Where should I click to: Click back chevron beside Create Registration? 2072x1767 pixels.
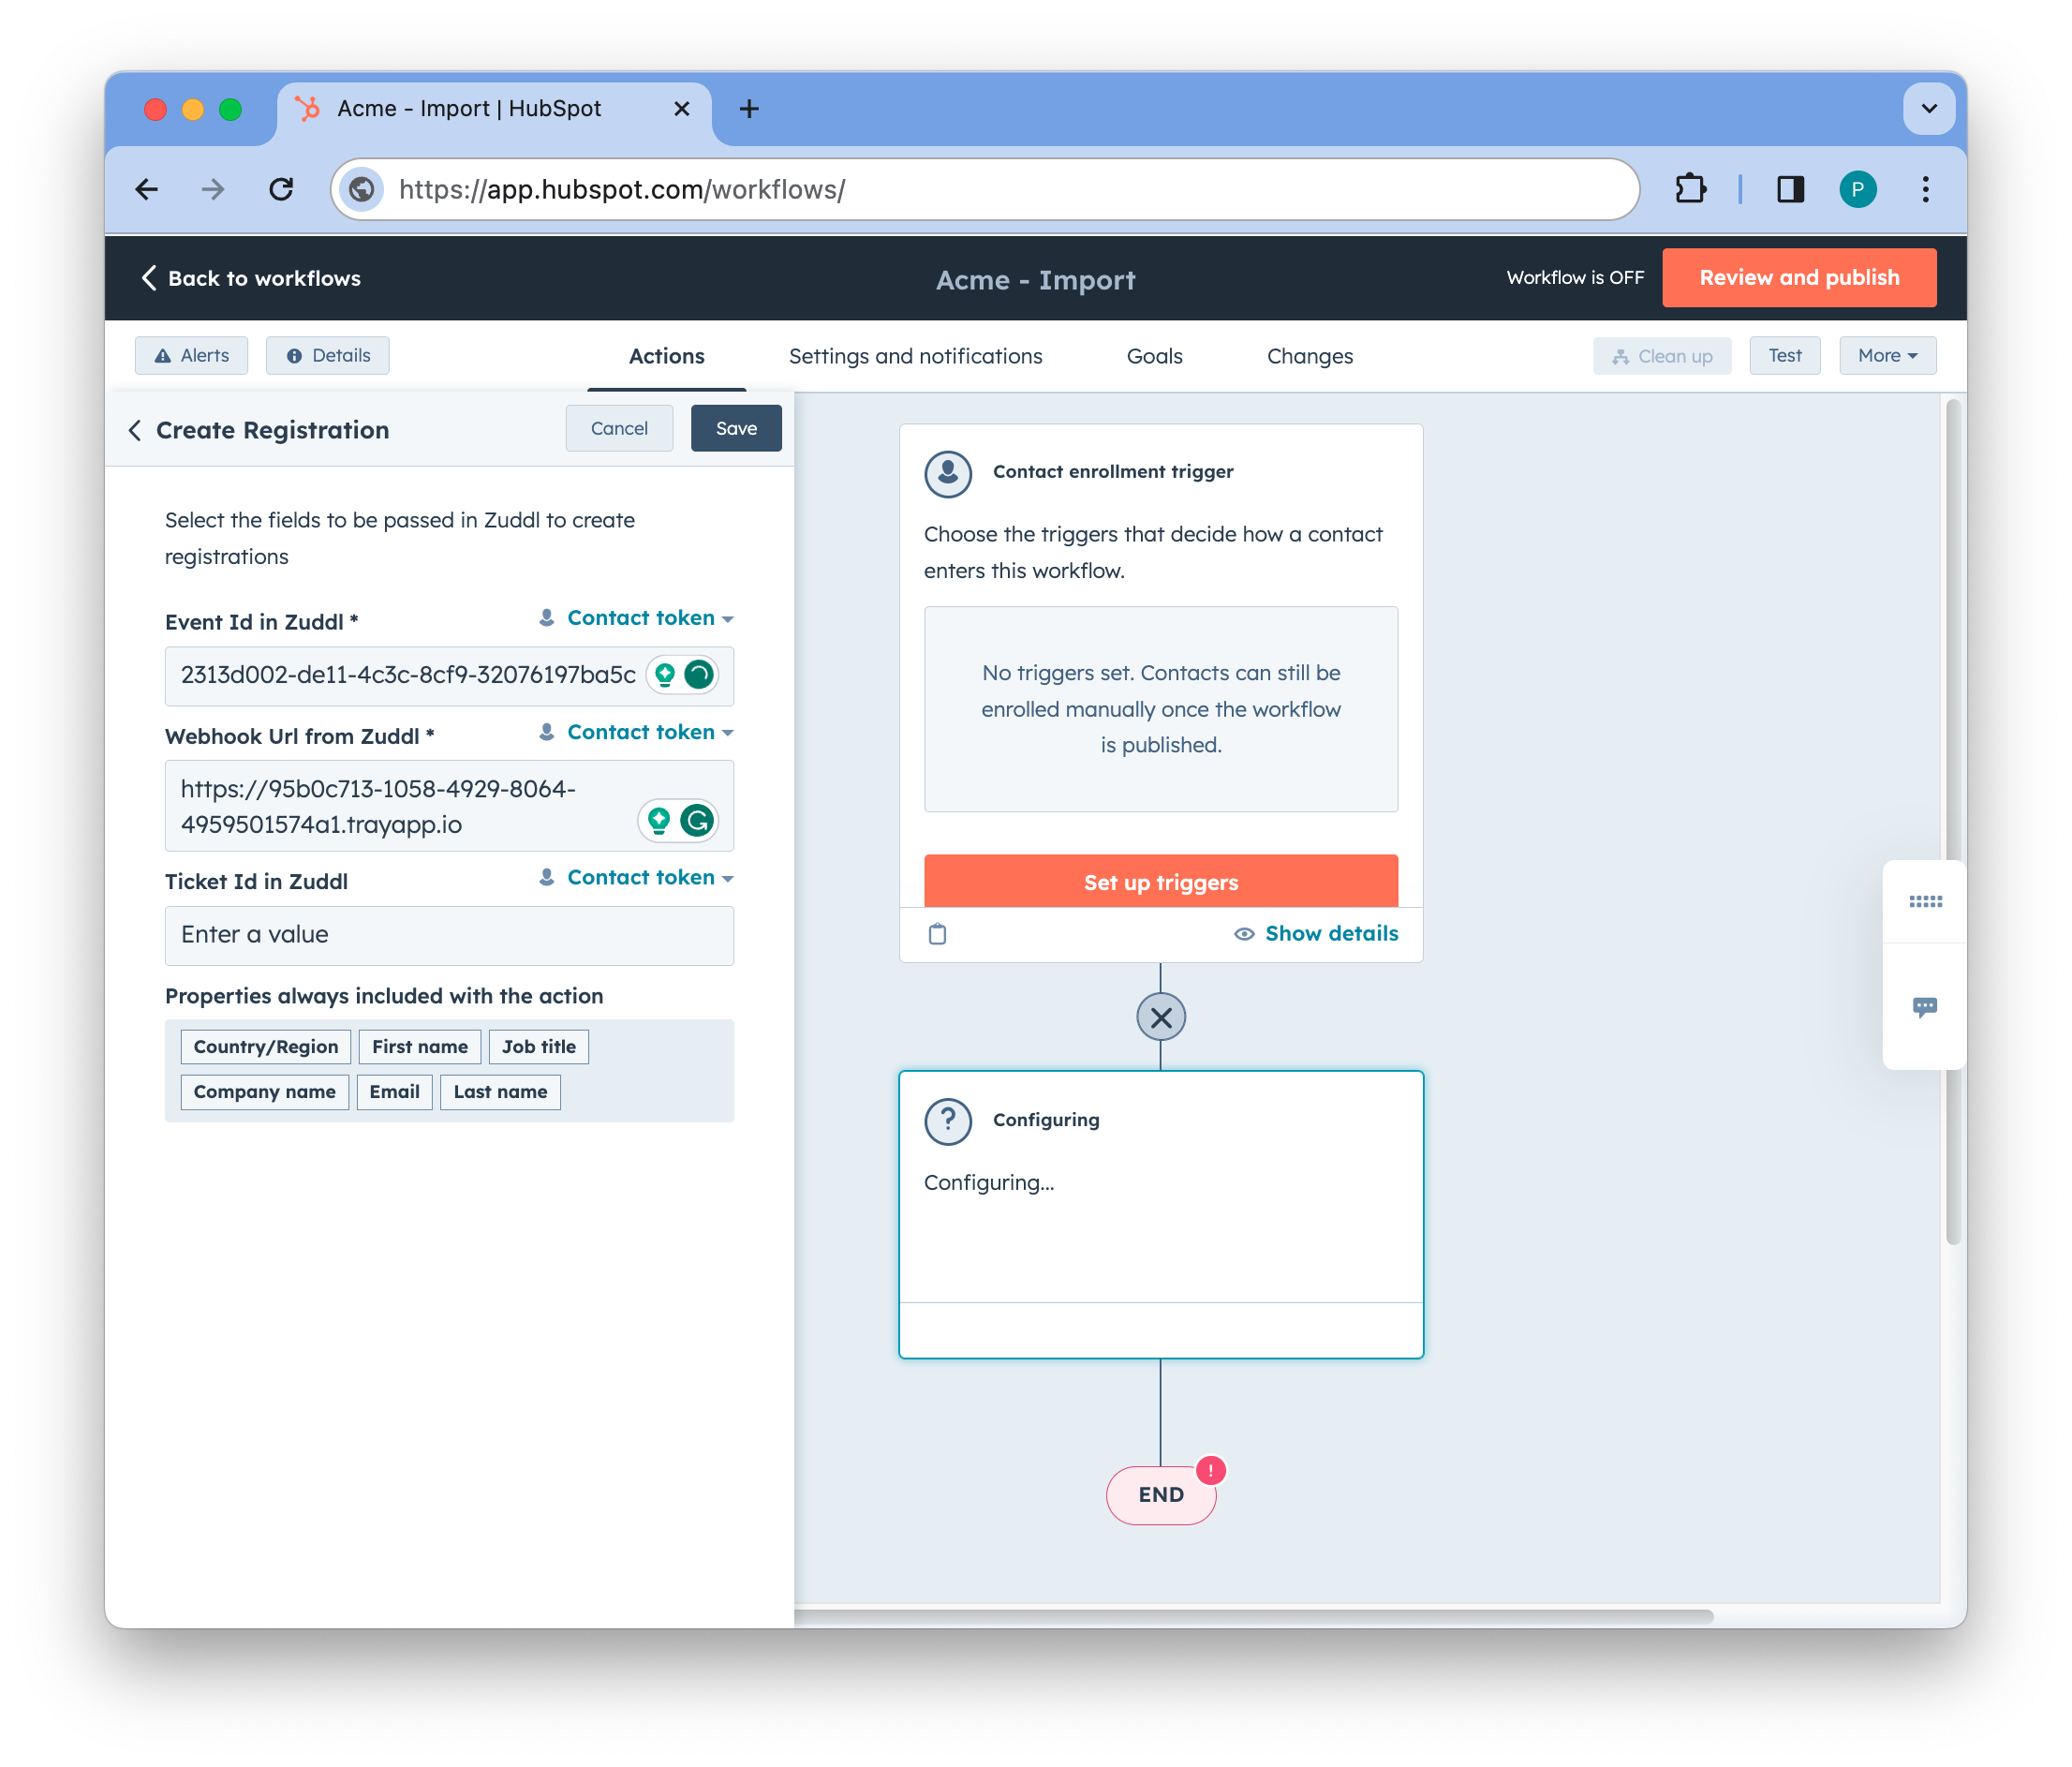tap(135, 430)
